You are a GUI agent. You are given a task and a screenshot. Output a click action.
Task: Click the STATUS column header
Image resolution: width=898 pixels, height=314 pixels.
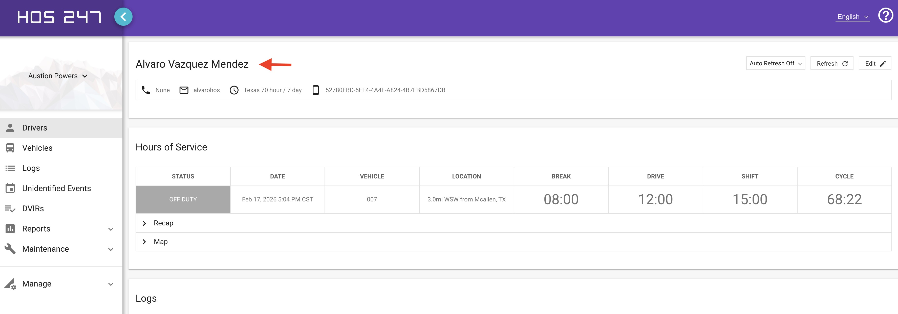tap(183, 176)
